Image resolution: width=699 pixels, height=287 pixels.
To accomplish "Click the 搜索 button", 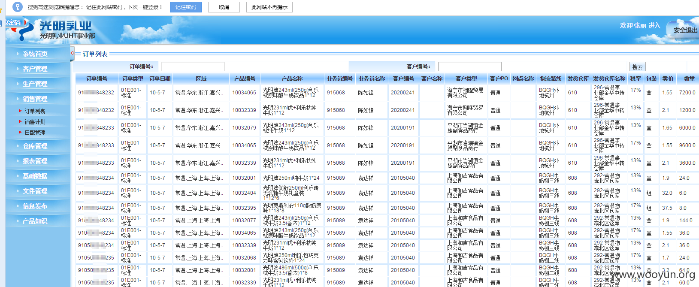I will pyautogui.click(x=637, y=66).
